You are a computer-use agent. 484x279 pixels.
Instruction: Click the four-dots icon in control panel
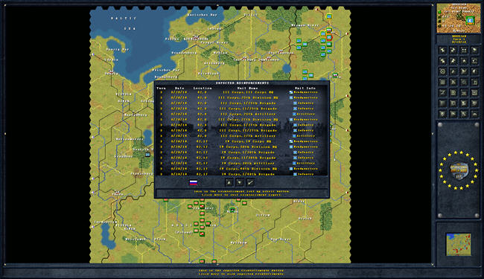[x=464, y=51]
